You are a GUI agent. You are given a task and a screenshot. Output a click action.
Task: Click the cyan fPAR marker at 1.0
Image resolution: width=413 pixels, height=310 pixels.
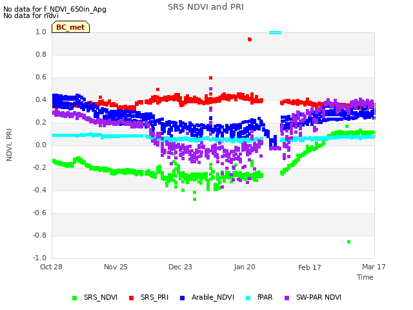point(276,33)
